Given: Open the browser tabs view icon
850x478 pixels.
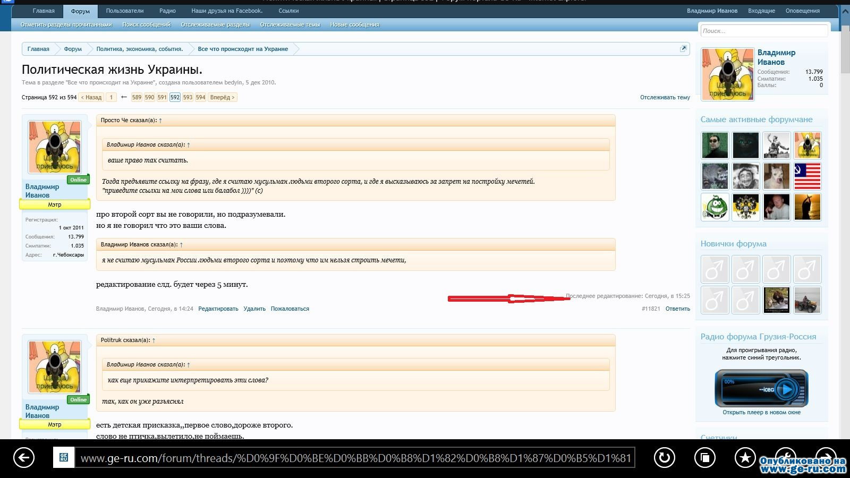Looking at the screenshot, I should 705,457.
